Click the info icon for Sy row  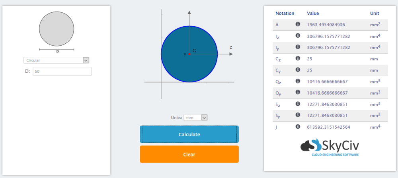(298, 115)
